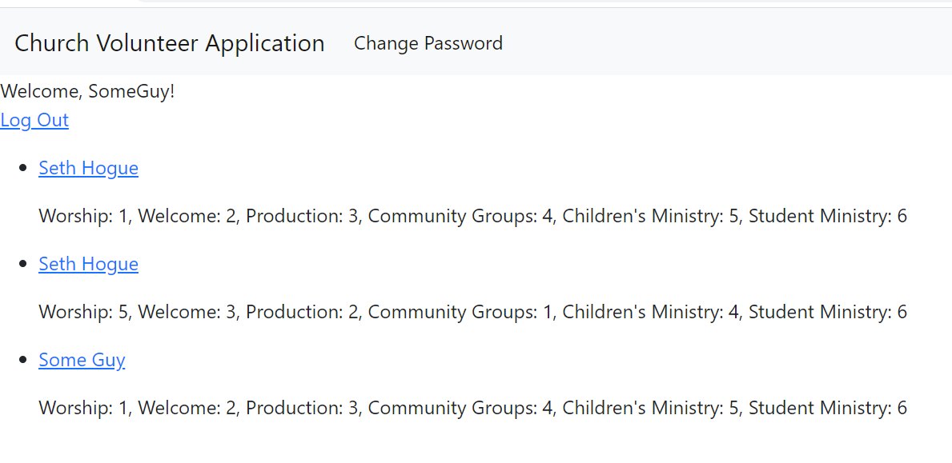Open Seth Hogue entry ranked Worship: 5
Screen dimensions: 952x463
[x=89, y=264]
